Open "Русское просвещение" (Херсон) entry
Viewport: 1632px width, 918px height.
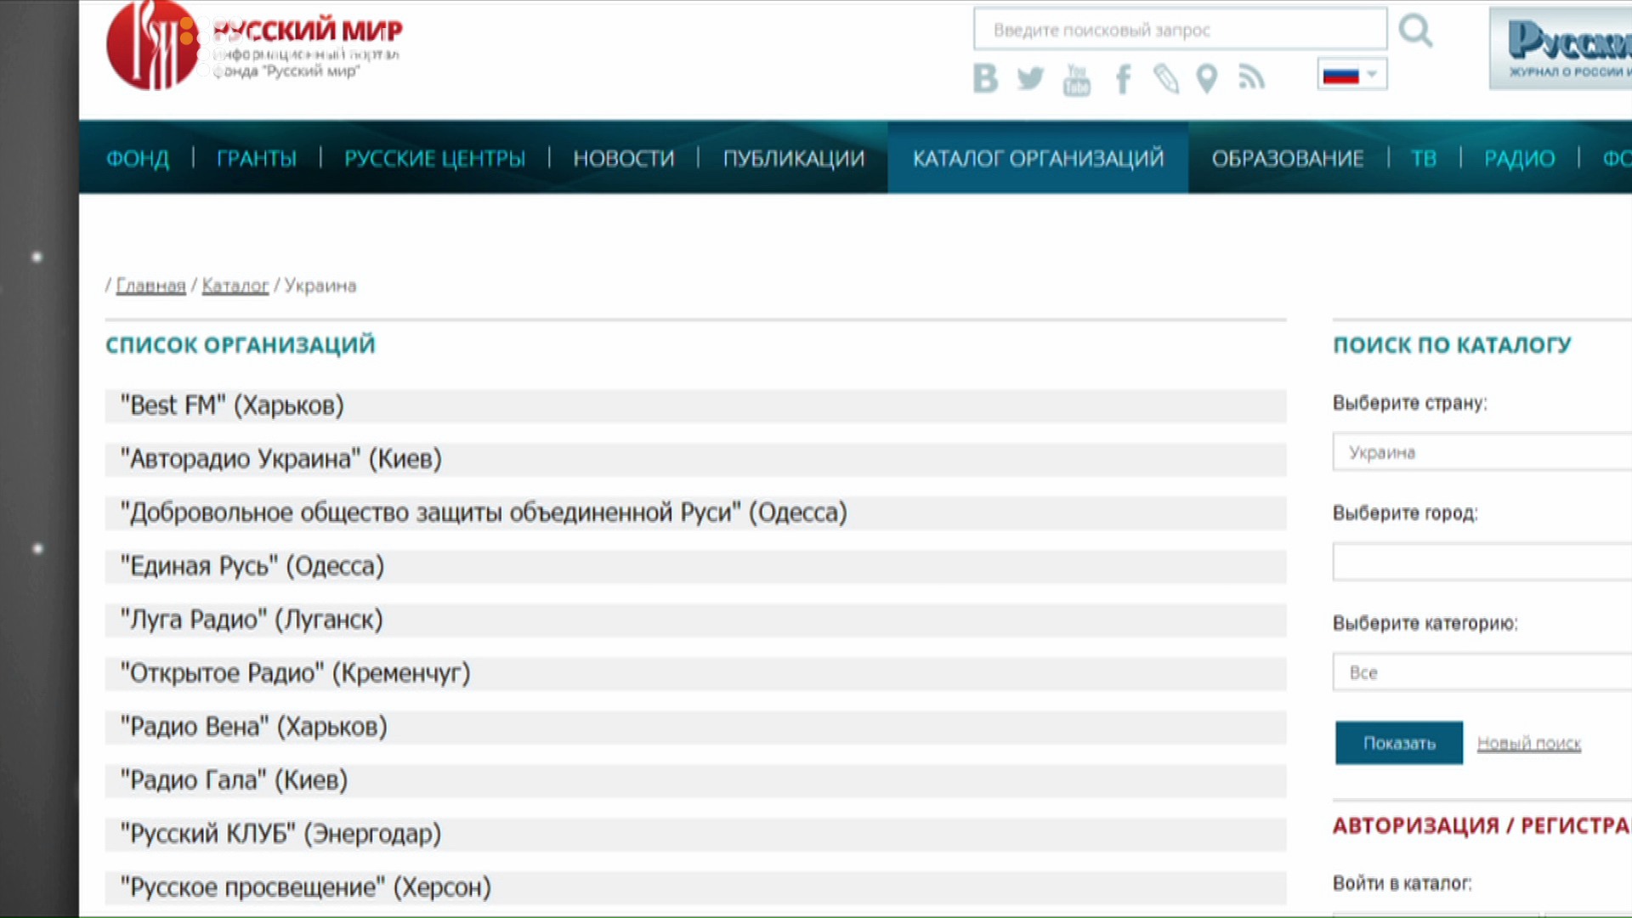(x=695, y=887)
